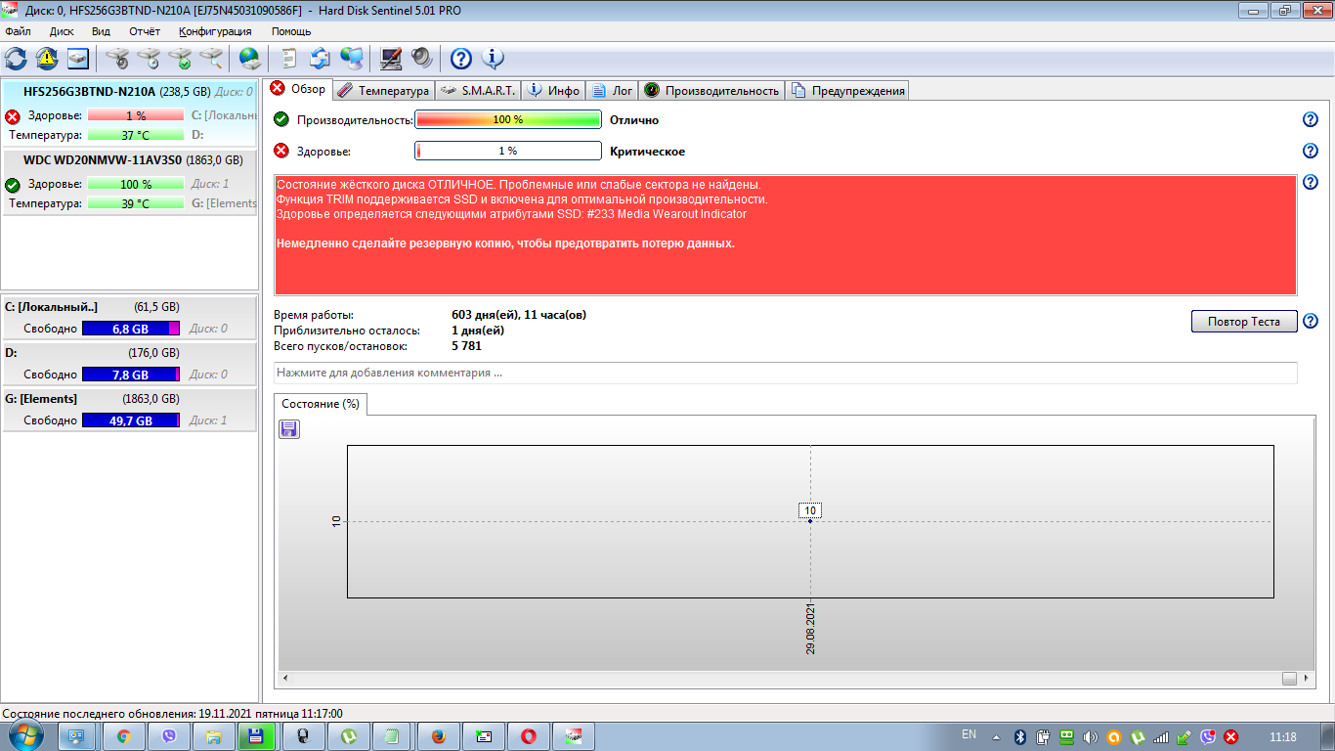Select the Состояние (%) chart tab
The image size is (1335, 751).
[321, 404]
